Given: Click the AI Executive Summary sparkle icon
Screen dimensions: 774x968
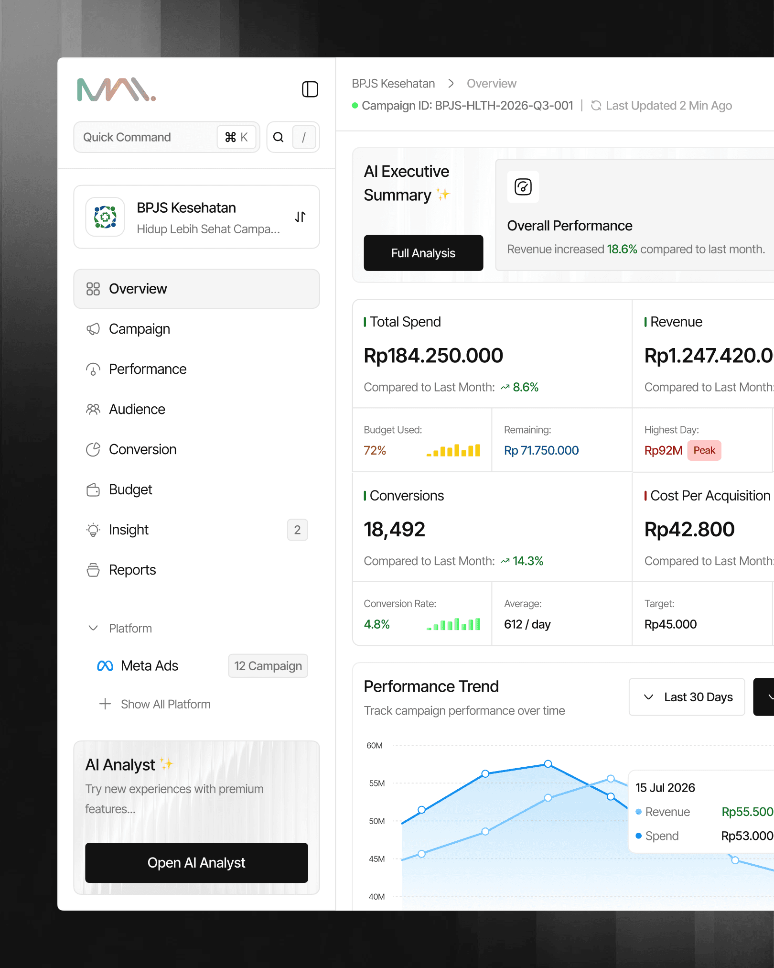Looking at the screenshot, I should 443,194.
